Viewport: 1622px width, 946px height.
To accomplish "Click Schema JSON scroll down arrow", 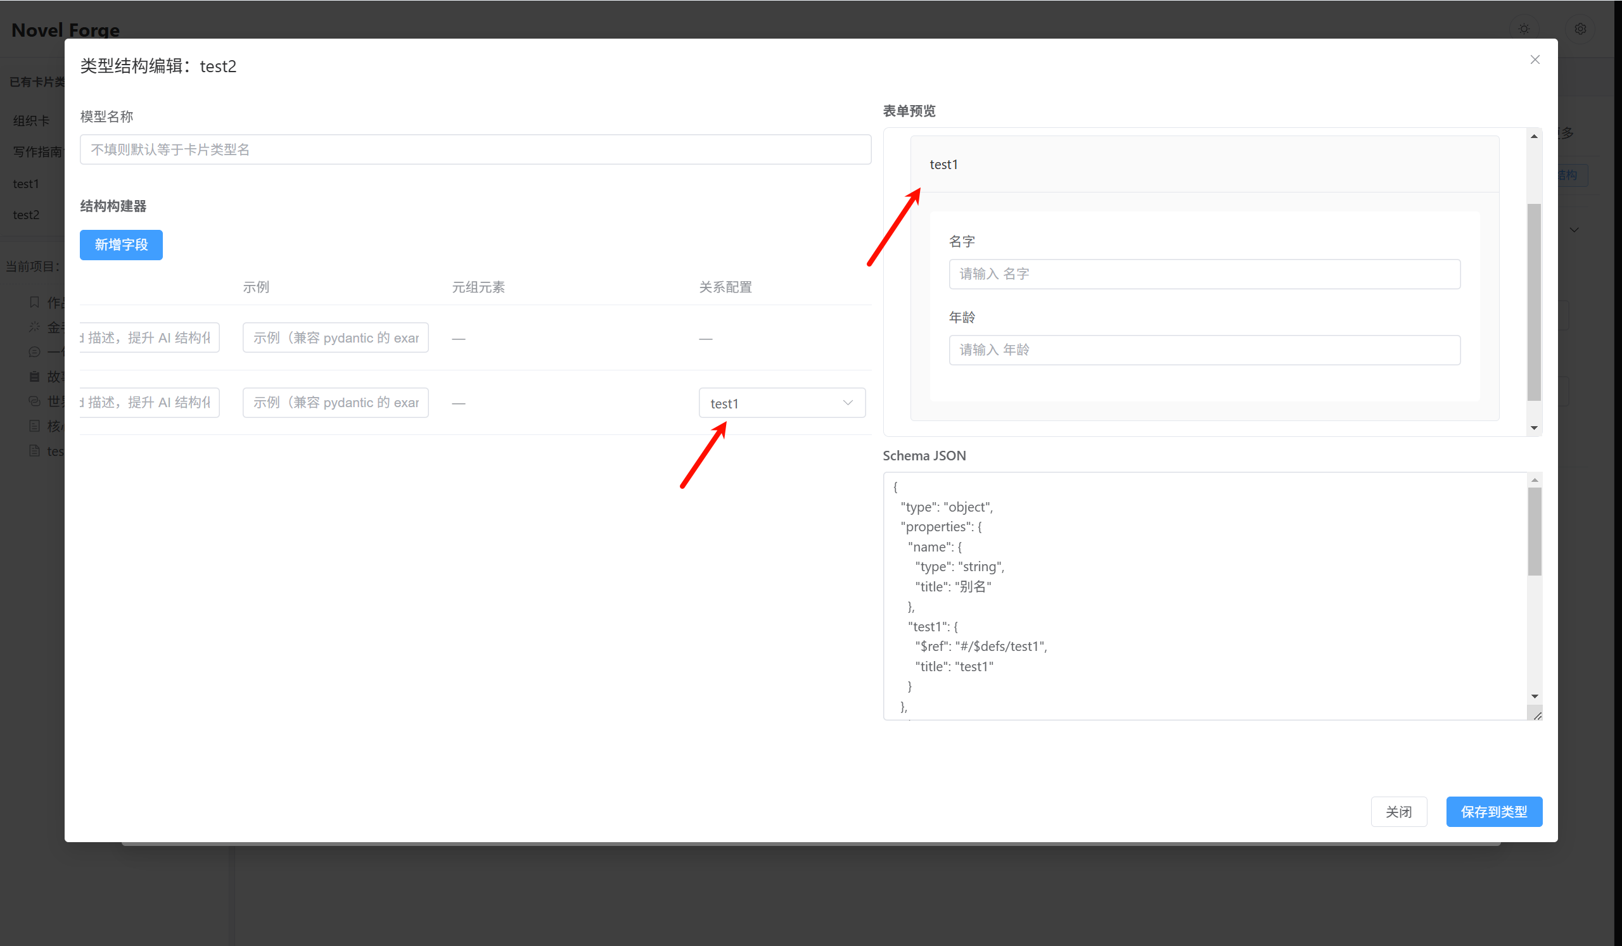I will click(x=1535, y=697).
